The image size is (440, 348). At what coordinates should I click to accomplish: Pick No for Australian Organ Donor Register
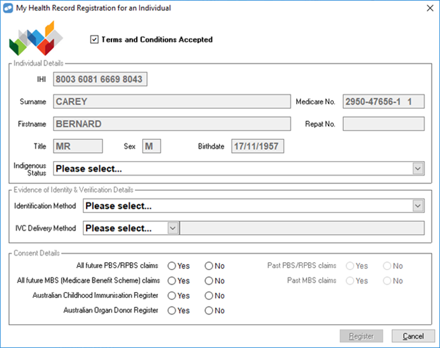pos(209,311)
